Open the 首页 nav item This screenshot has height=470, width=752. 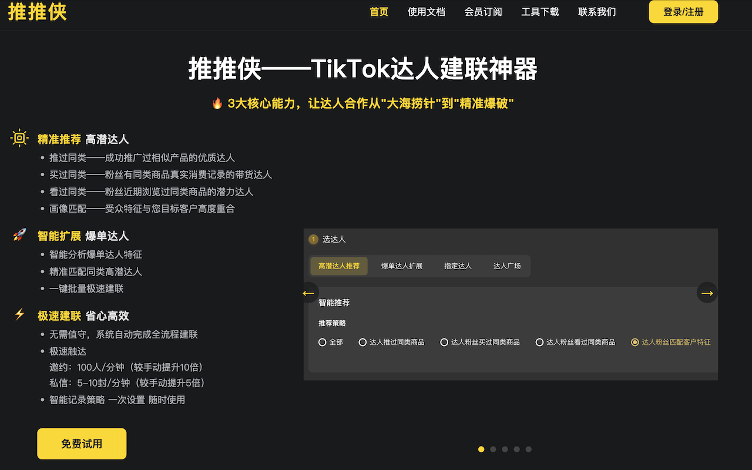tap(379, 12)
